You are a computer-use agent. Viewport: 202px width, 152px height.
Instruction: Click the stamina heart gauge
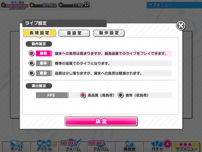coord(15,5)
